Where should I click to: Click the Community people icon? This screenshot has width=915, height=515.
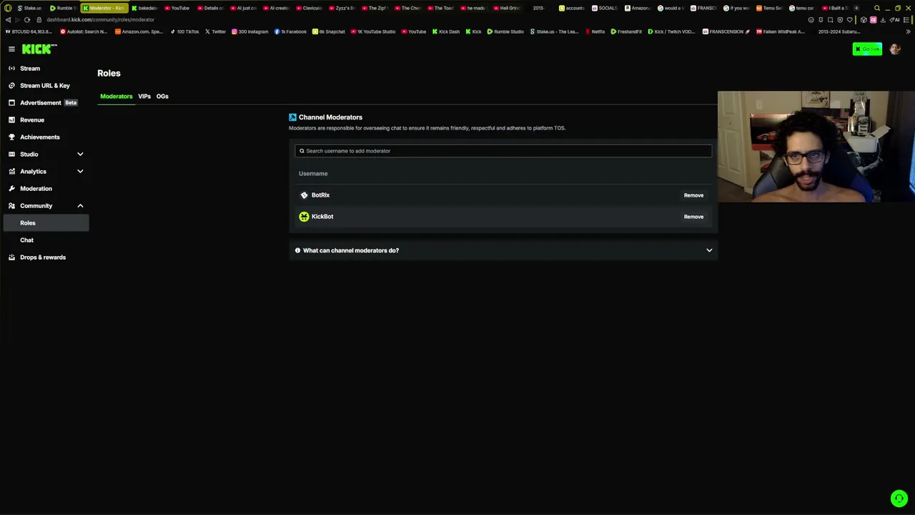click(11, 206)
